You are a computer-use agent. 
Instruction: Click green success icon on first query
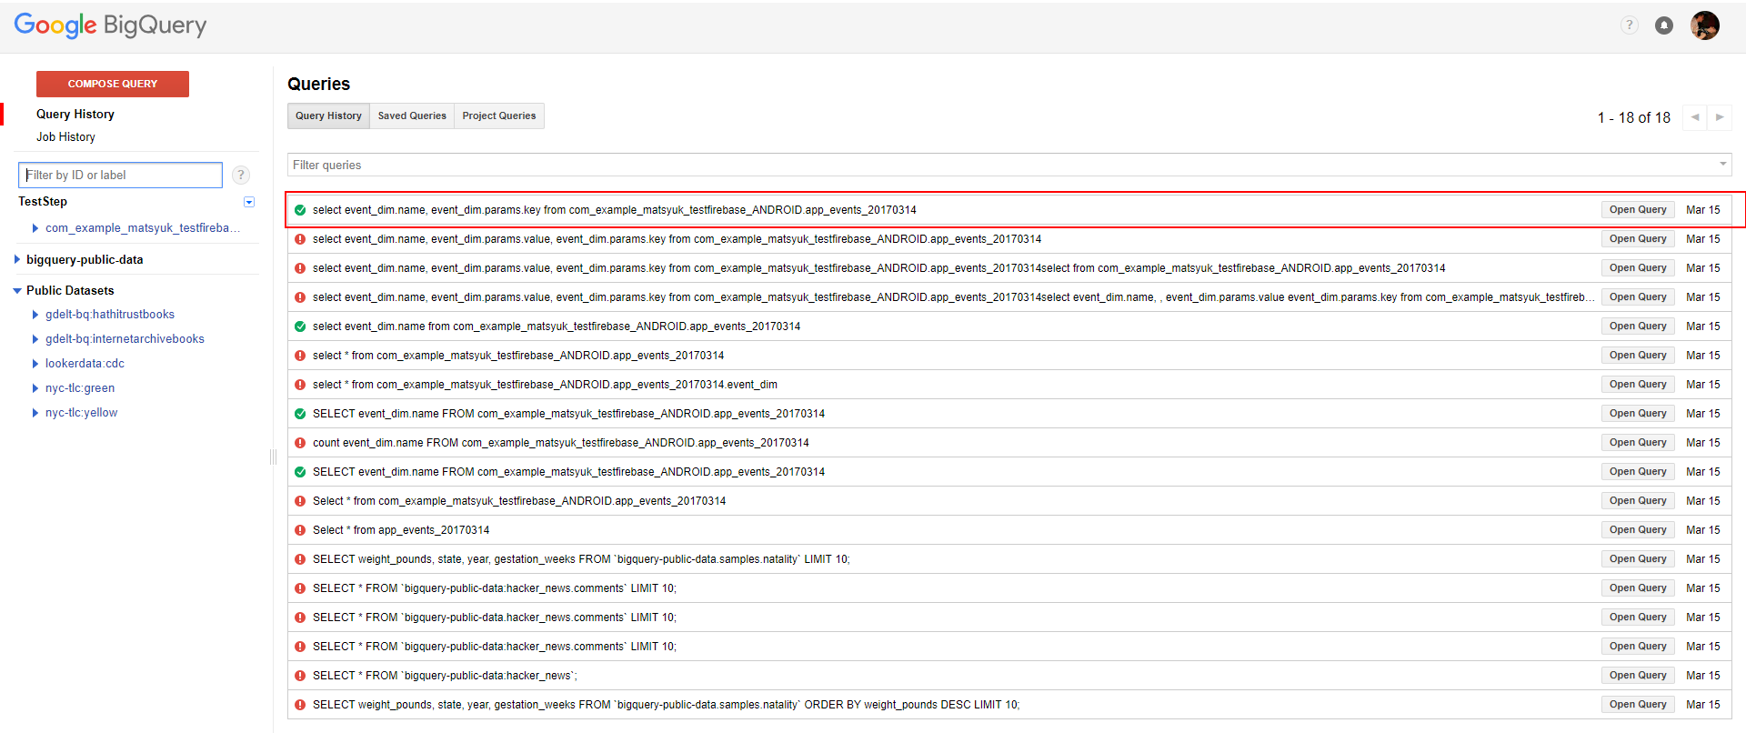pyautogui.click(x=300, y=210)
